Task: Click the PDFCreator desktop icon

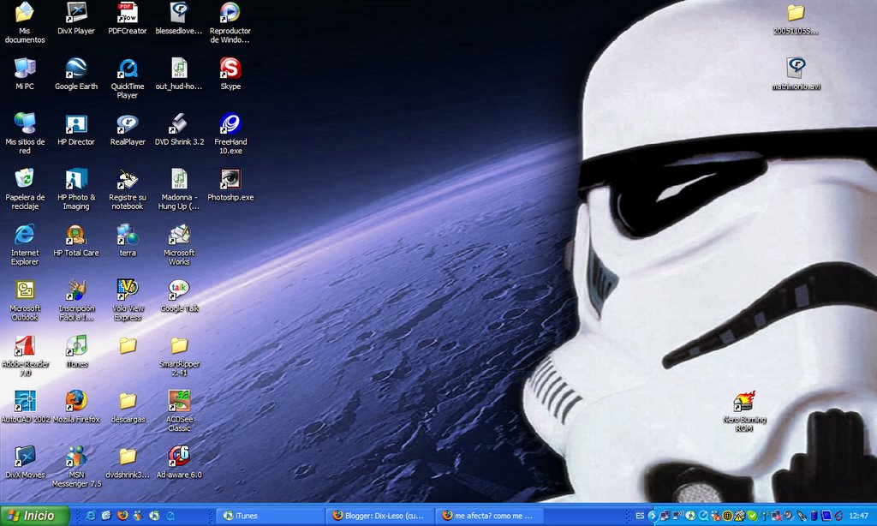Action: click(x=128, y=14)
